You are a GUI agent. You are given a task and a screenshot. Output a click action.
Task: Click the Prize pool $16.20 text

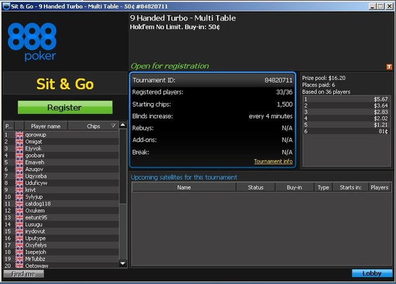[x=324, y=78]
